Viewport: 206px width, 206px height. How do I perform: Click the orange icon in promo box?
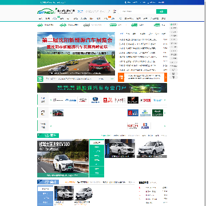pos(121,77)
